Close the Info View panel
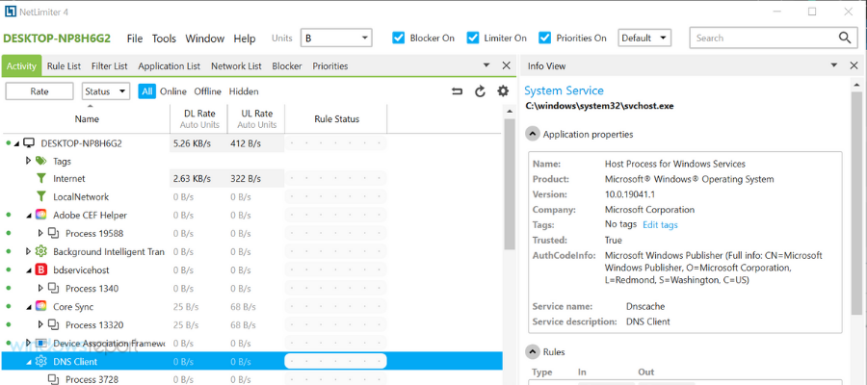This screenshot has width=867, height=385. (854, 65)
